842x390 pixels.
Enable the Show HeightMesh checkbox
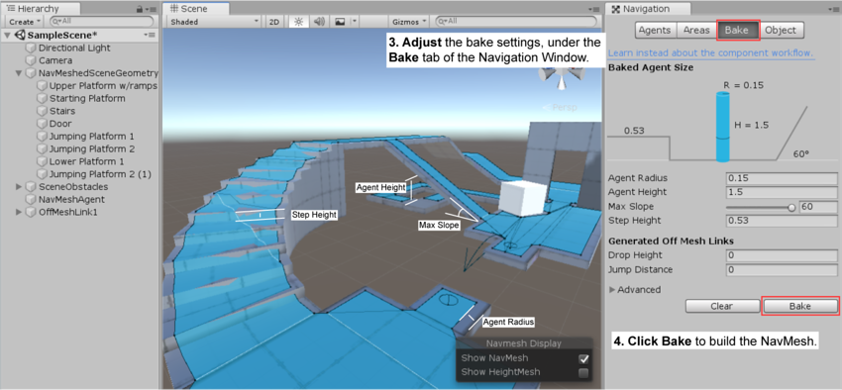pos(583,372)
